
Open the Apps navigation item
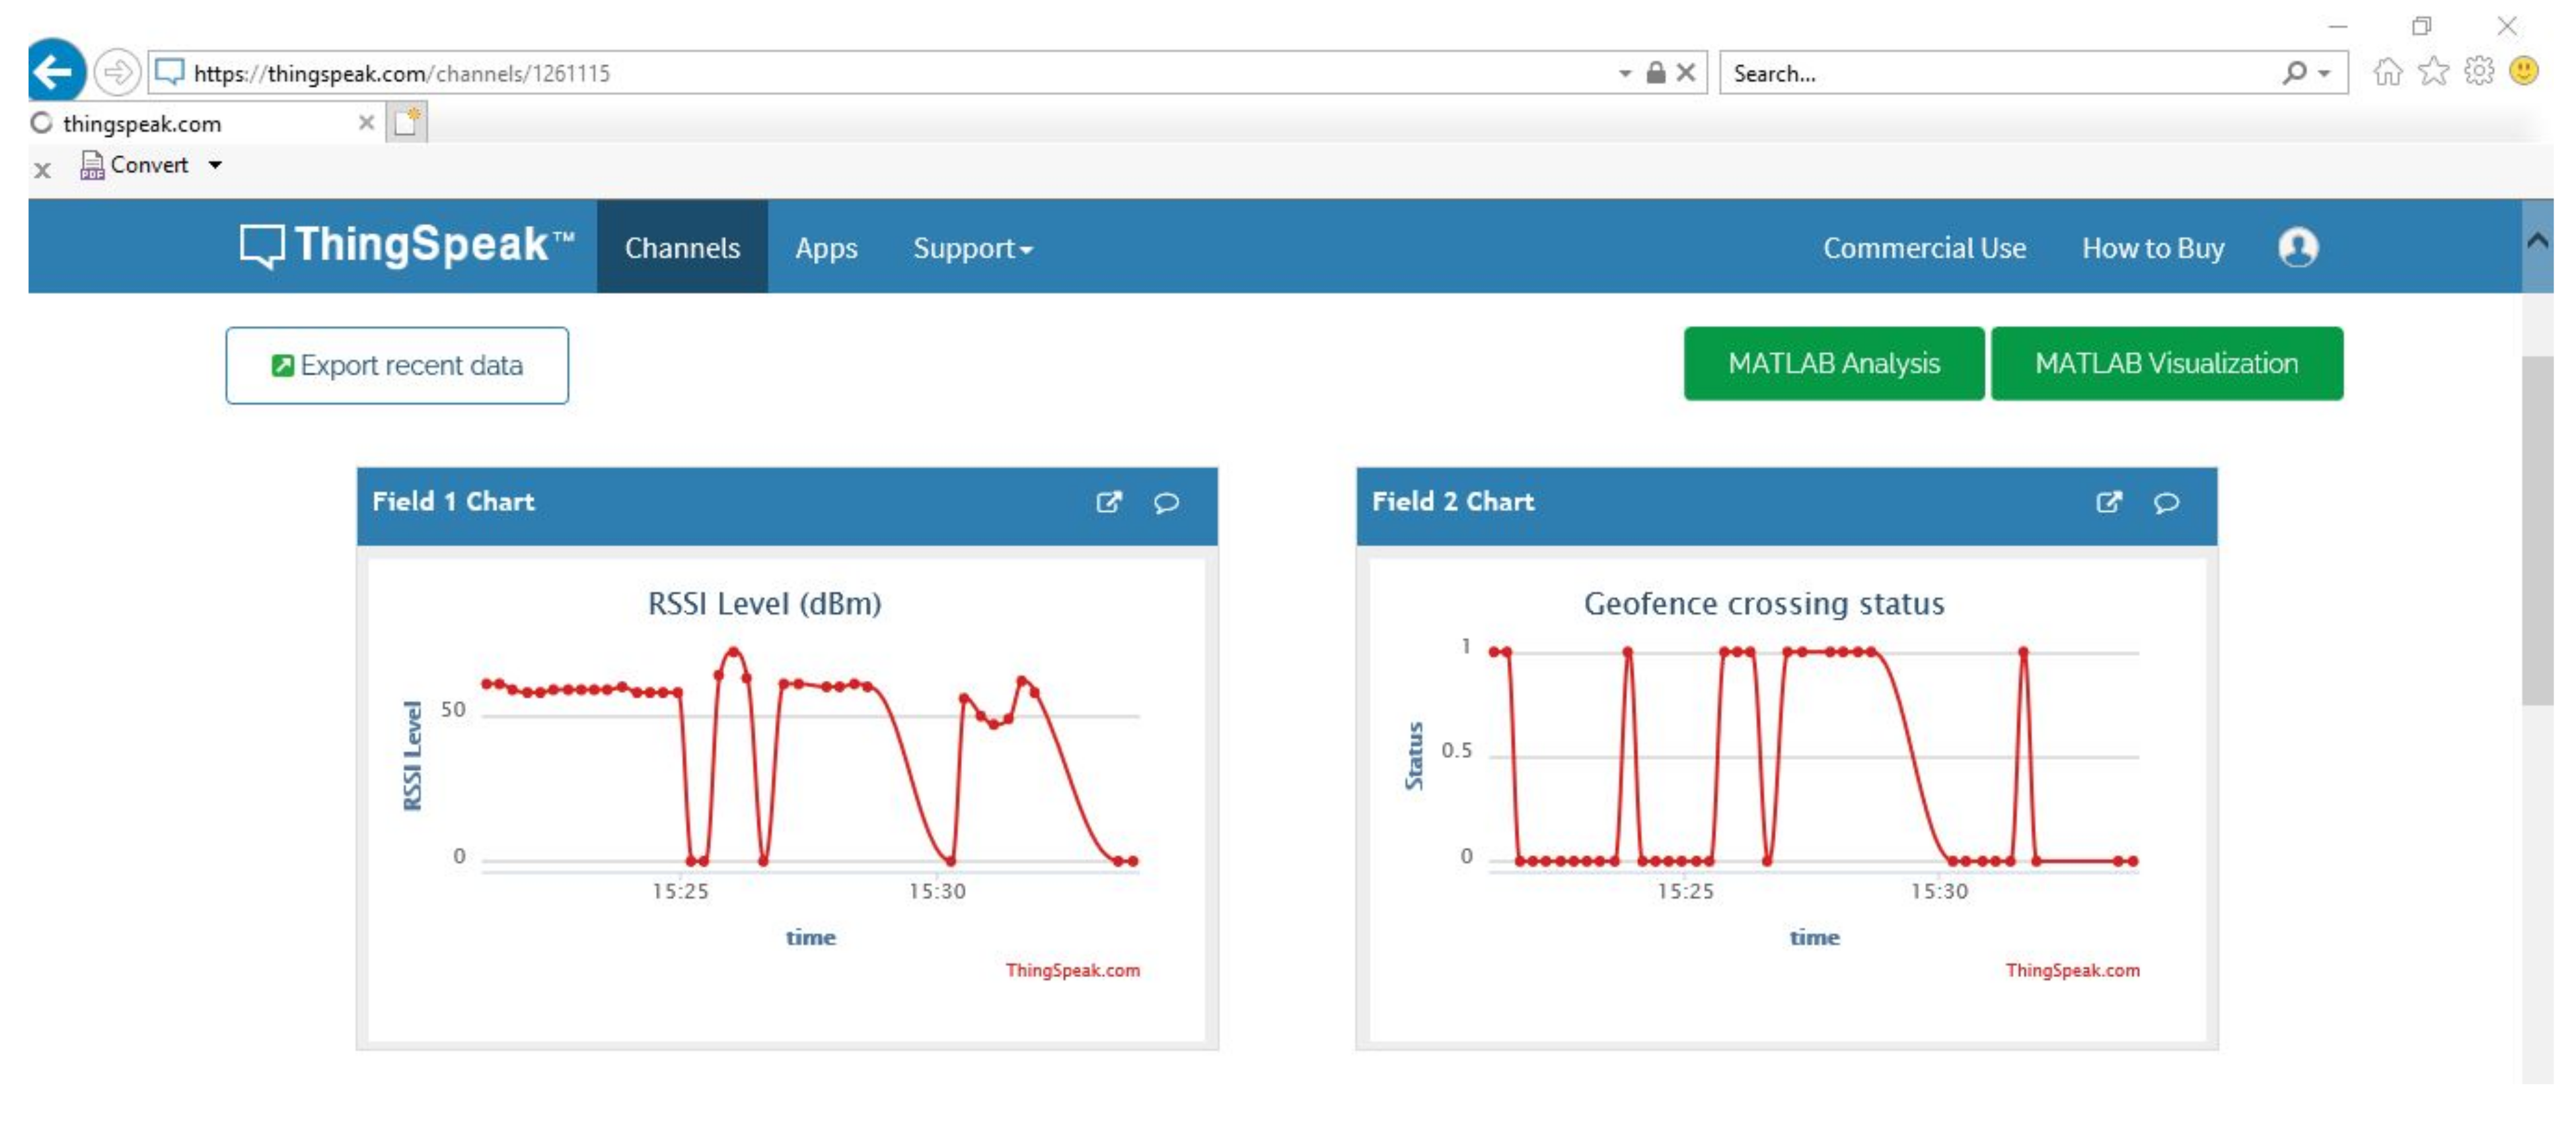[x=826, y=248]
